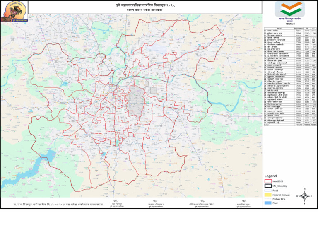
Task: Click the 'Population' column header in table
Action: tap(299, 29)
